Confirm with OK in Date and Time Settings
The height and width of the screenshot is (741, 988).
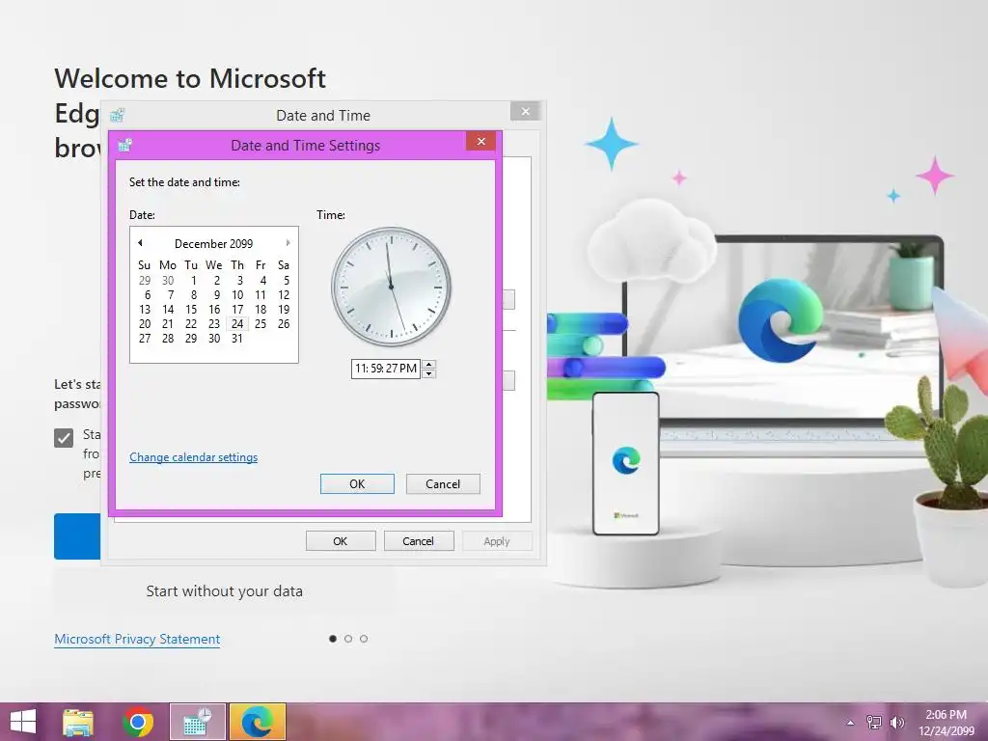click(x=357, y=484)
